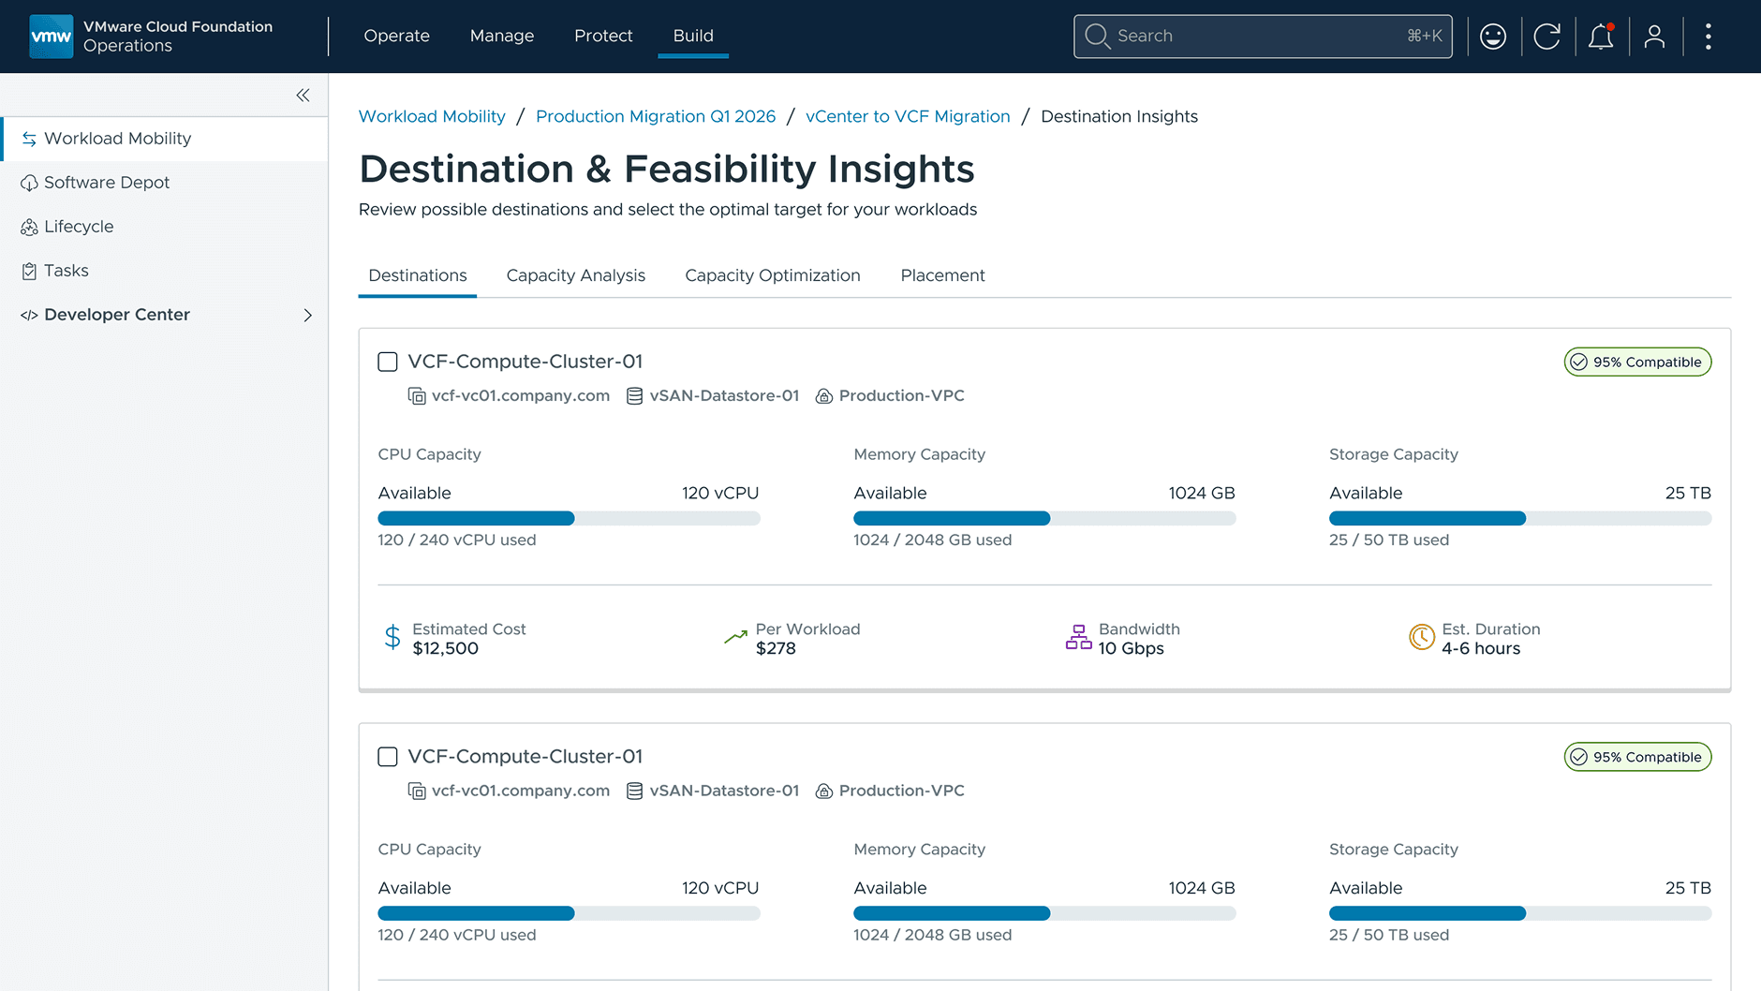Switch to the Destinations tab

click(418, 275)
